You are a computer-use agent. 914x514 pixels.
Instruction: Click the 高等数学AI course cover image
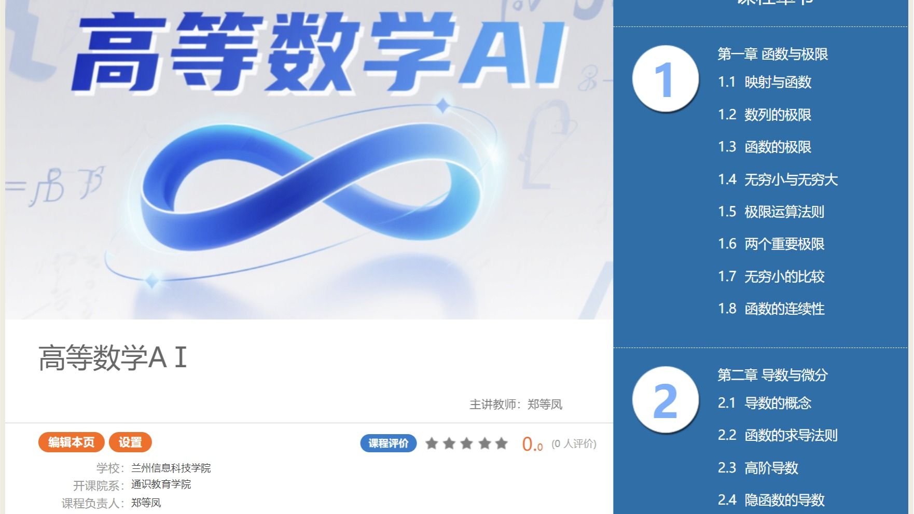click(x=309, y=159)
